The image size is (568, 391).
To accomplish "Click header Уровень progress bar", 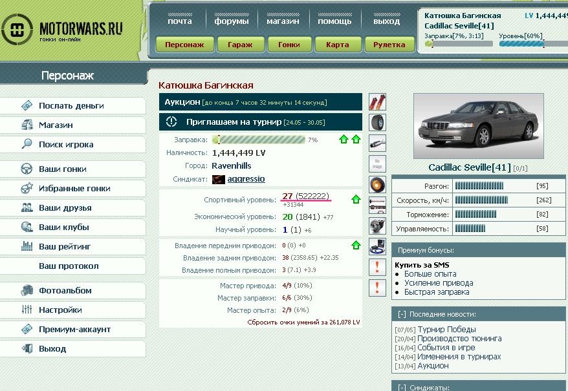I will 533,44.
